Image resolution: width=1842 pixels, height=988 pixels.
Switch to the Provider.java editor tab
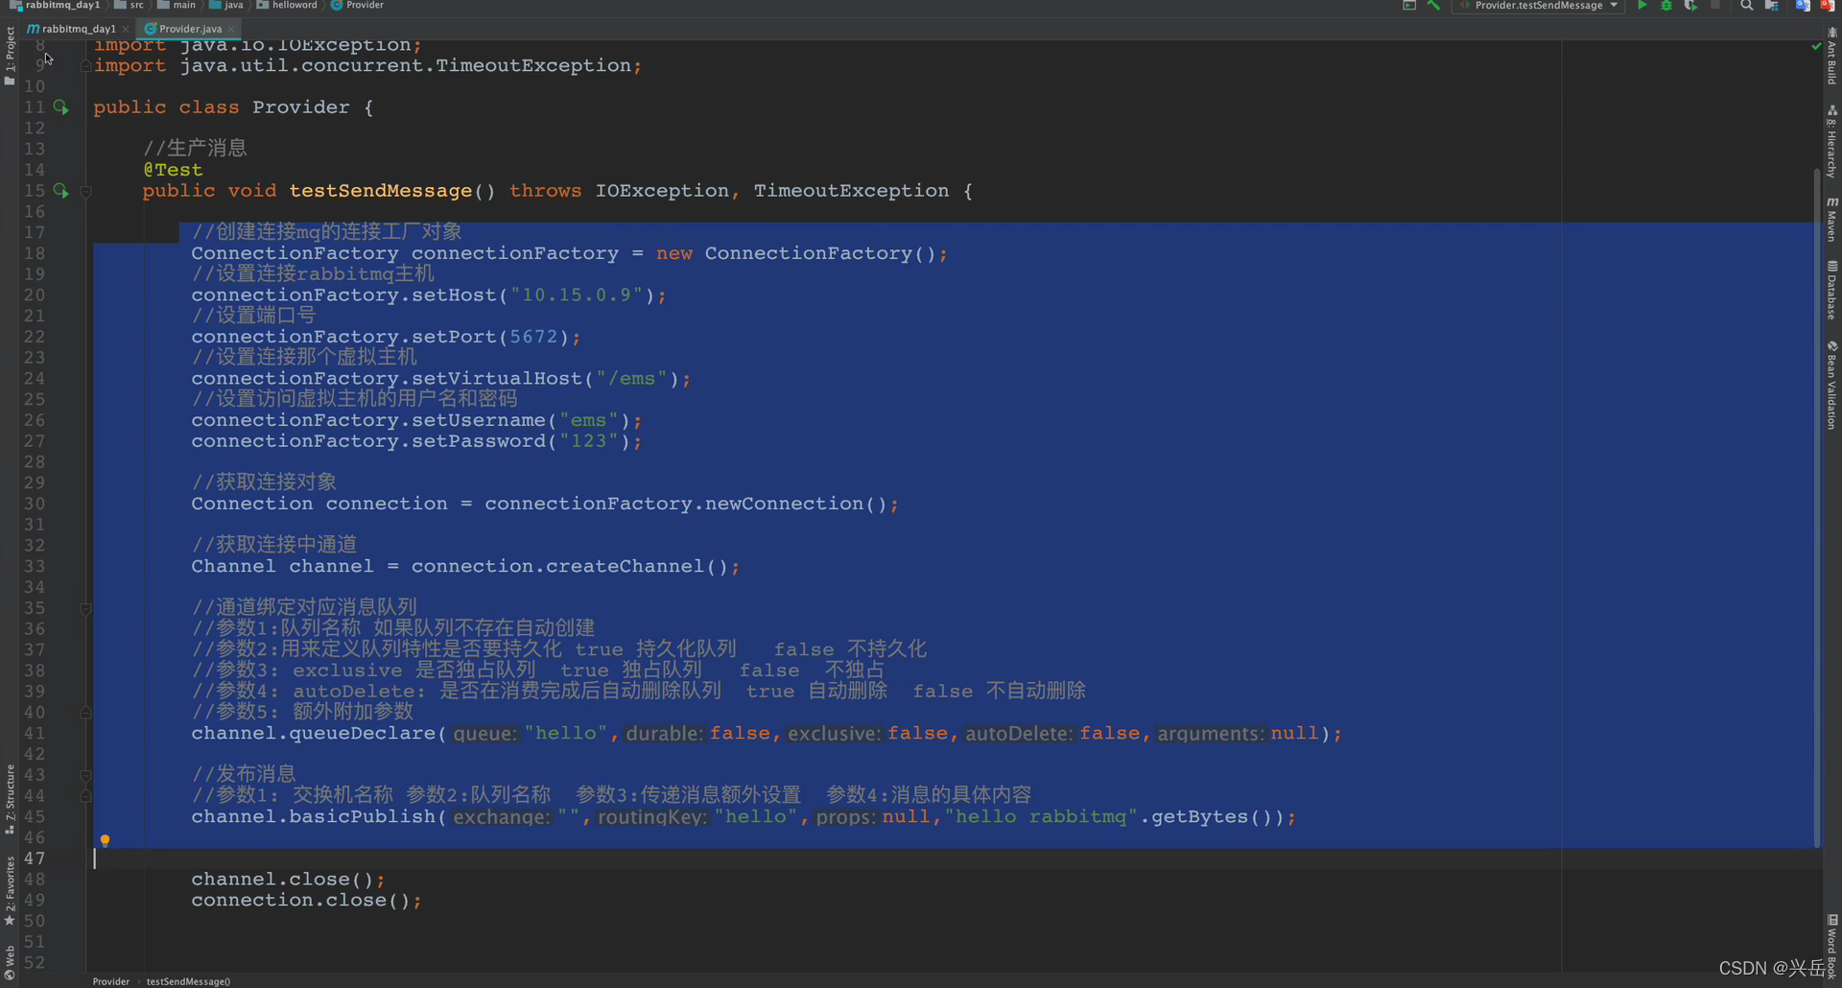(x=190, y=29)
